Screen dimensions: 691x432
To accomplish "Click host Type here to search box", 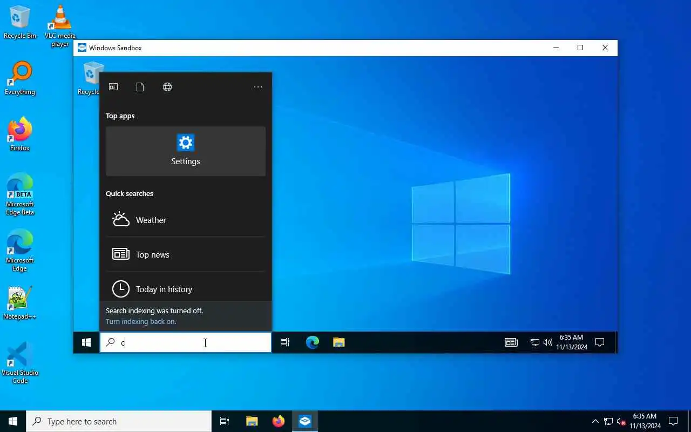I will point(119,421).
